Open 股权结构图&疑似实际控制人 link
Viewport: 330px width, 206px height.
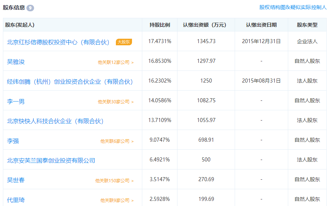click(293, 7)
